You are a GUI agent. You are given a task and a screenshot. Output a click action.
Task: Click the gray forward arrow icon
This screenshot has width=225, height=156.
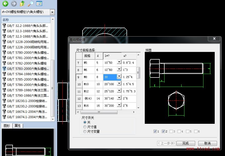(14, 4)
